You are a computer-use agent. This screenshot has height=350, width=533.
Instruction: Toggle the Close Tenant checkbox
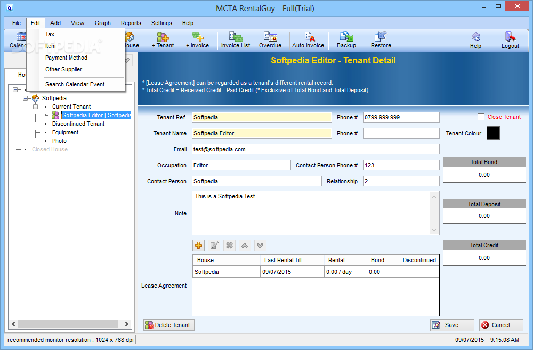[481, 117]
